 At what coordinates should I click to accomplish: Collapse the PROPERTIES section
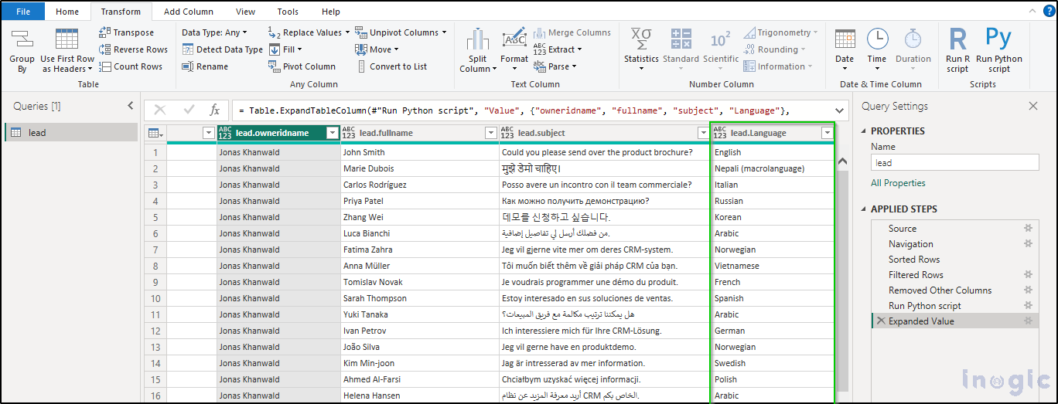[x=865, y=131]
